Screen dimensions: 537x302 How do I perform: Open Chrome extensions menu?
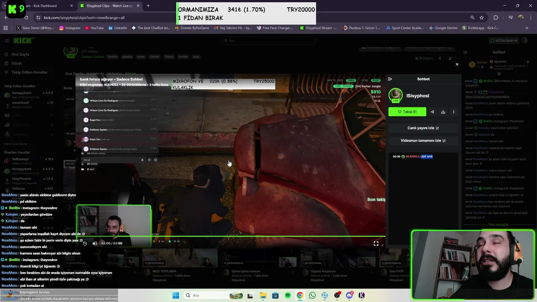(496, 18)
